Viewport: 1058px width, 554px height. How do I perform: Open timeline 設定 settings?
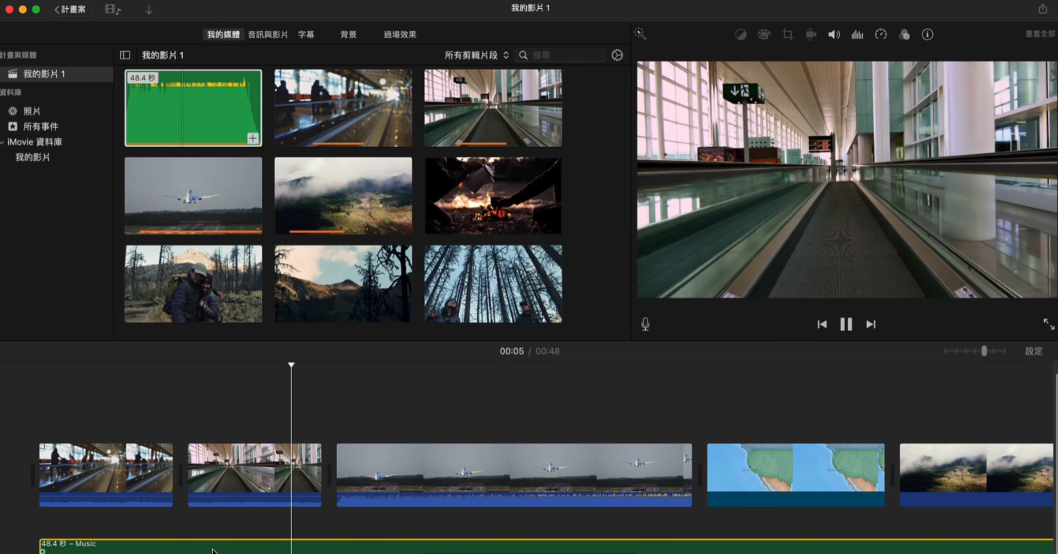(x=1034, y=351)
